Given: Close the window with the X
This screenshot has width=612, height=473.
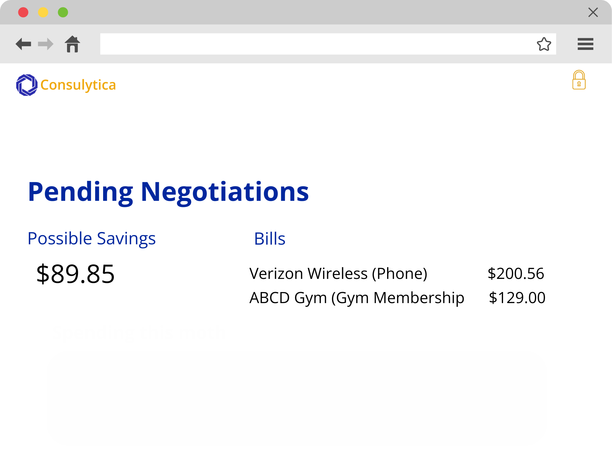Looking at the screenshot, I should (593, 13).
